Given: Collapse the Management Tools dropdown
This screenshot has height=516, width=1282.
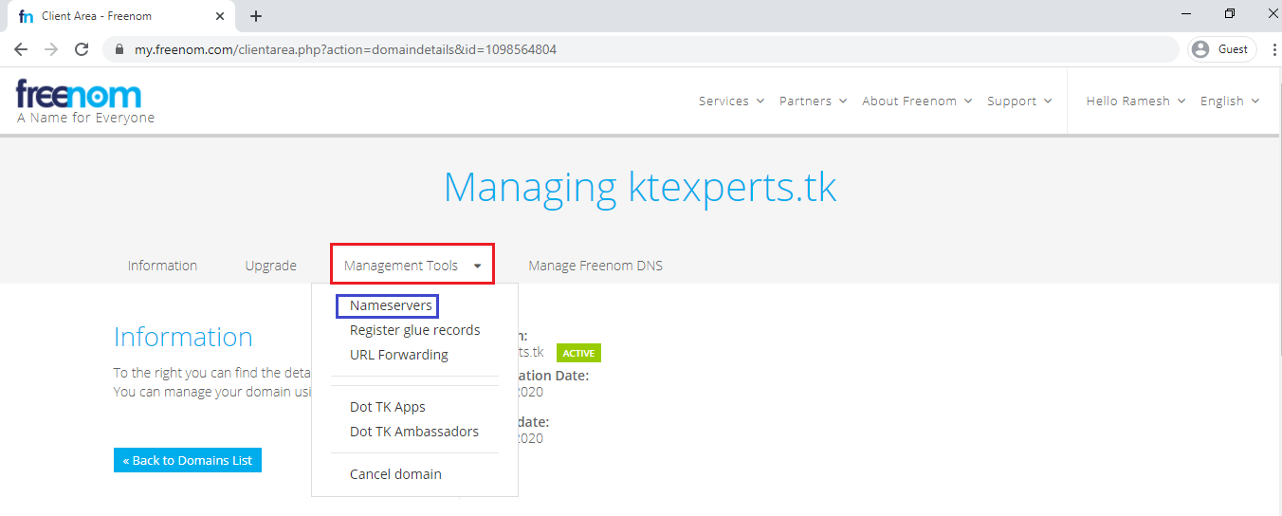Looking at the screenshot, I should point(412,265).
